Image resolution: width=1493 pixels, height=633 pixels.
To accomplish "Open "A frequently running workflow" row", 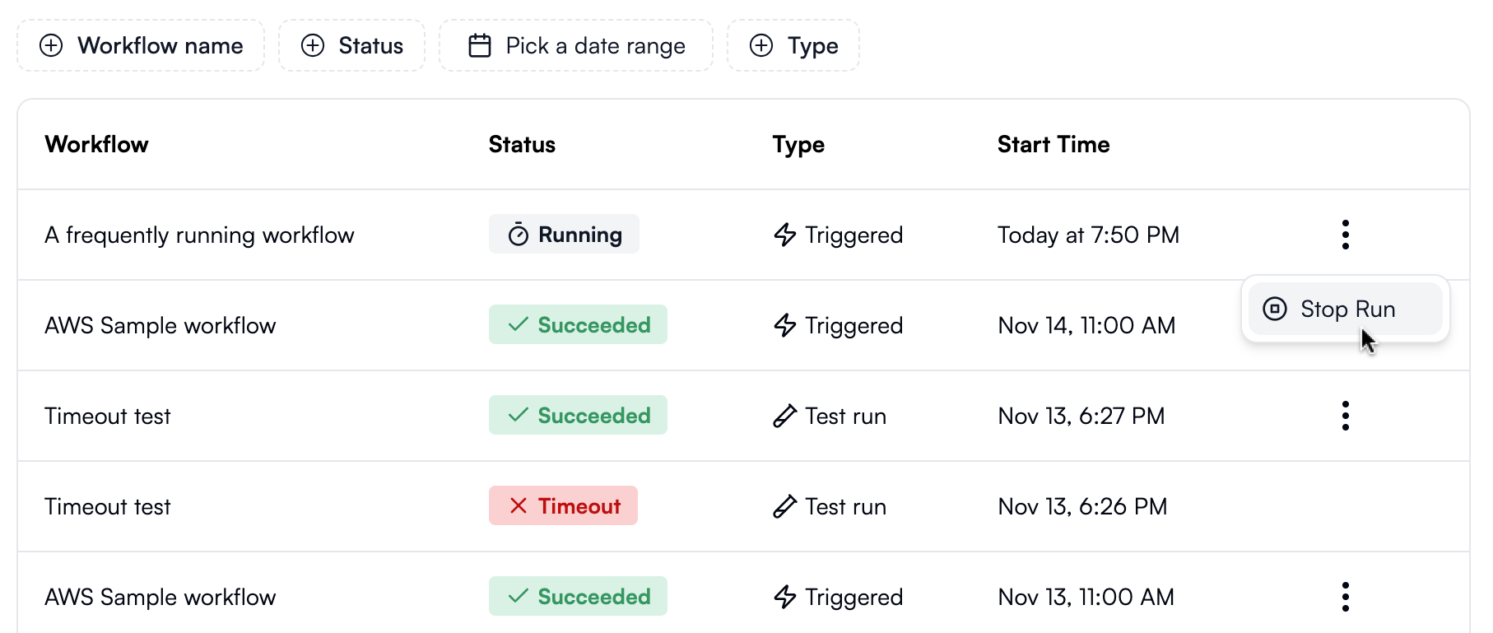I will coord(199,235).
